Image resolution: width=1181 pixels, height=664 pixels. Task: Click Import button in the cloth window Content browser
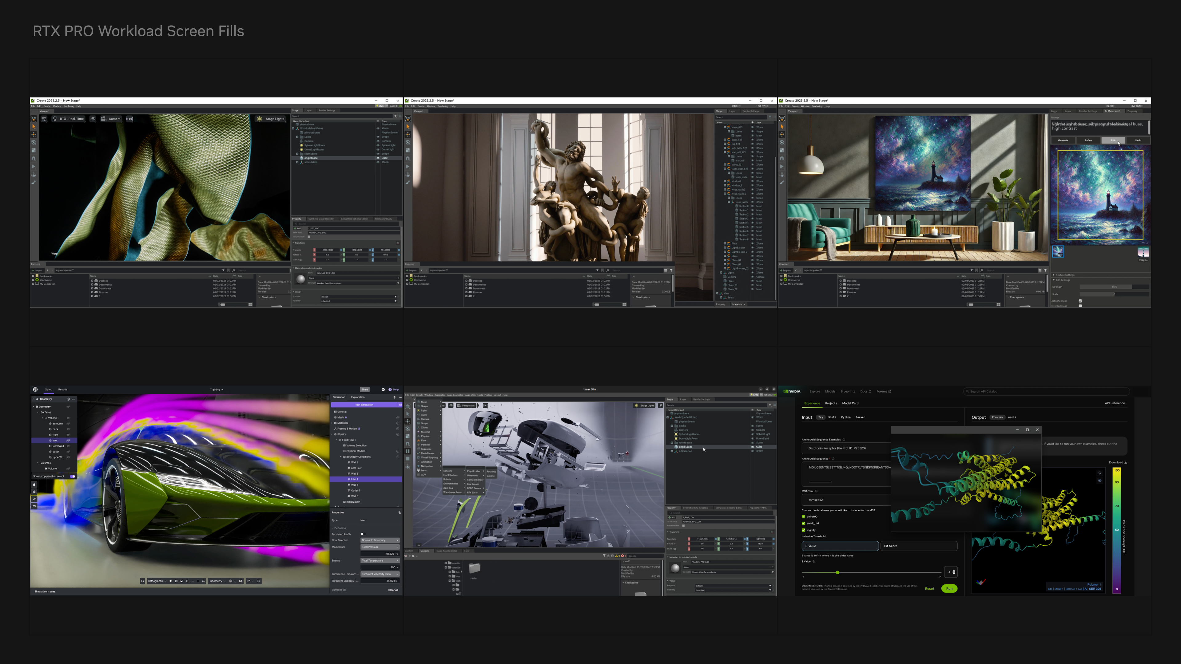38,271
